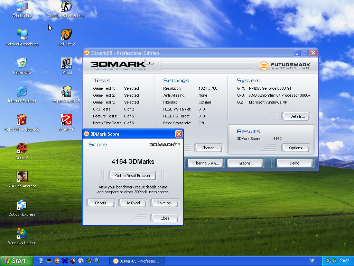Viewport: 354px width, 266px height.
Task: Select the TVTool desktop shortcut
Action: pyautogui.click(x=66, y=66)
